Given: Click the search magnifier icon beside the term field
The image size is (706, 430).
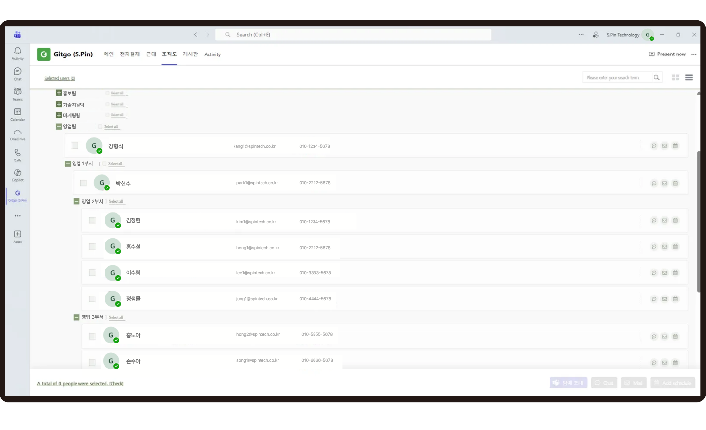Looking at the screenshot, I should click(x=656, y=78).
